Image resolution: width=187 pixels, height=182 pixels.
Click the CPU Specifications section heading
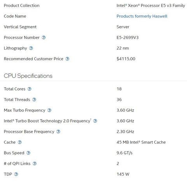[28, 76]
